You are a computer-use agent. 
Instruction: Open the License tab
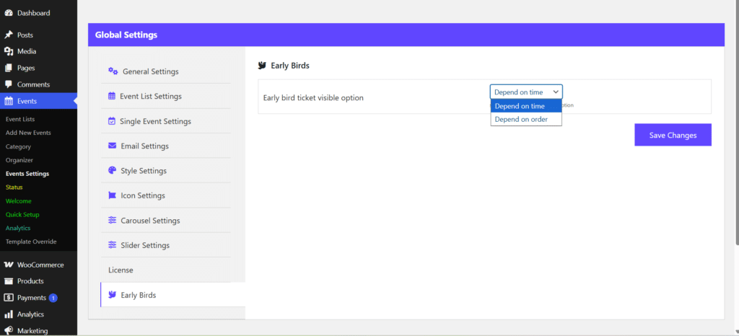pyautogui.click(x=166, y=270)
